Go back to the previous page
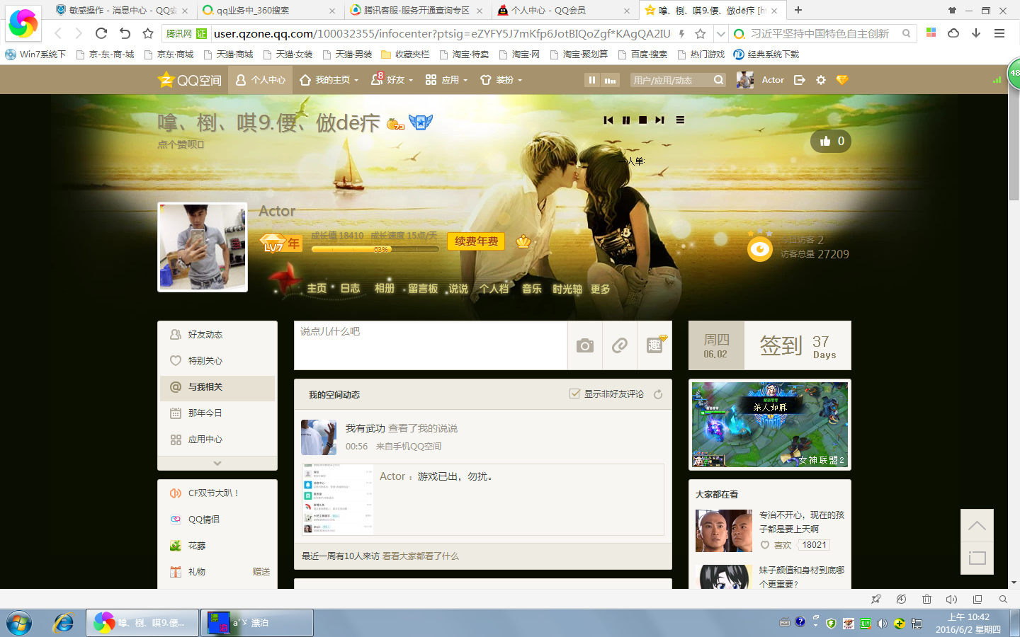The width and height of the screenshot is (1020, 637). click(x=58, y=33)
